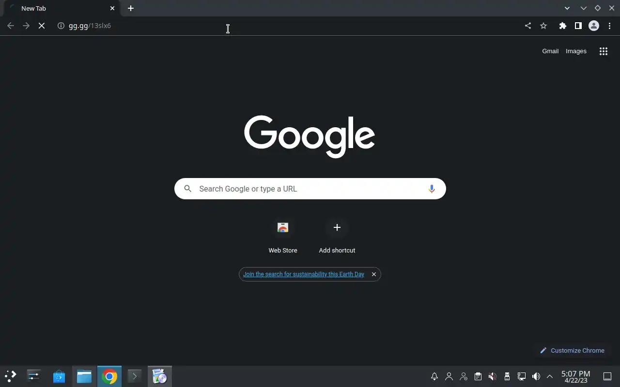
Task: Open user account tray icon
Action: pos(449,376)
